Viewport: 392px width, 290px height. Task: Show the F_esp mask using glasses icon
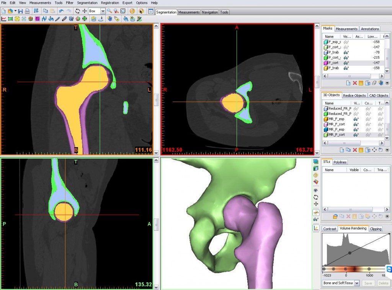346,42
